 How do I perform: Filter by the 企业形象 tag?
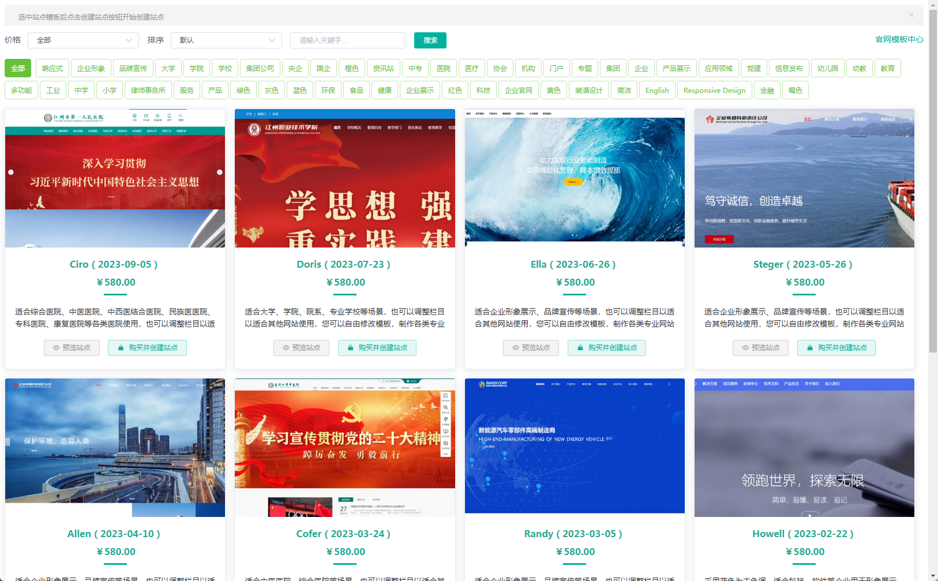click(91, 68)
